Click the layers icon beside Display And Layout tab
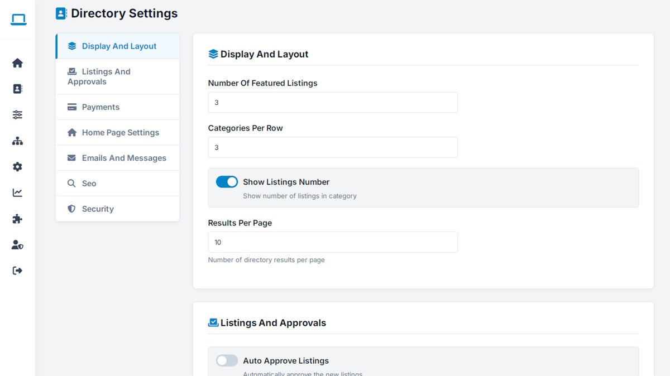This screenshot has height=376, width=670. point(72,46)
